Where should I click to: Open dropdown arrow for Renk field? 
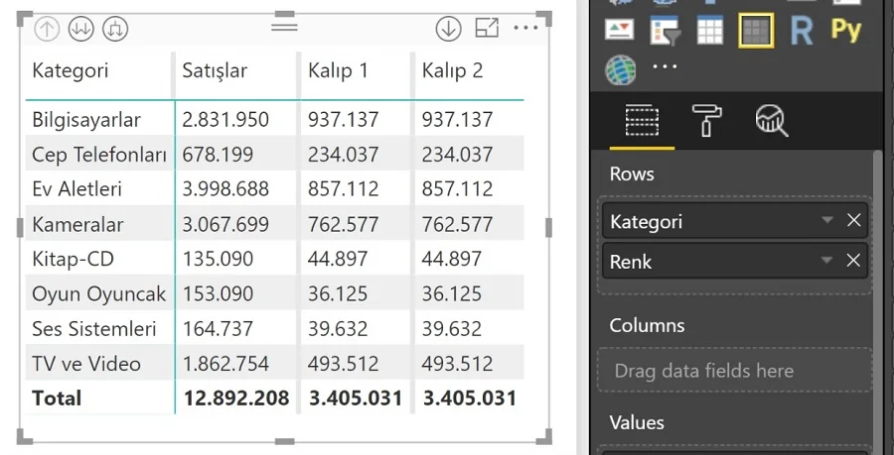point(826,261)
